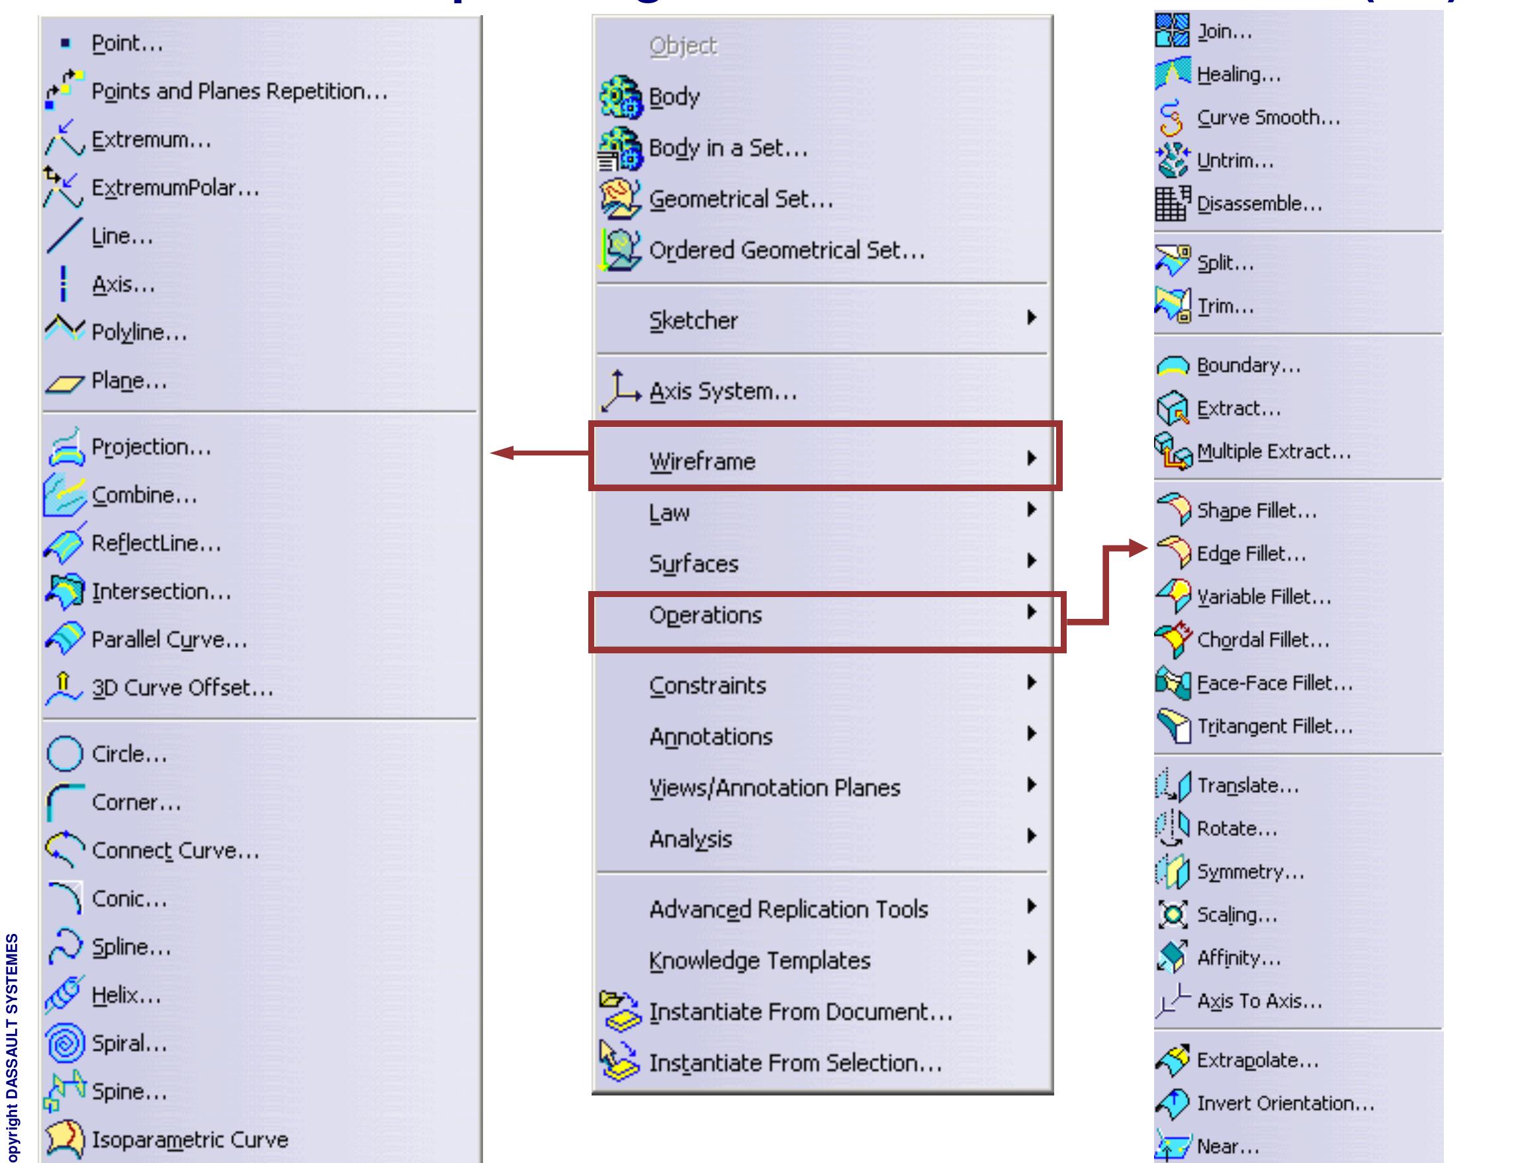
Task: Click the Healing surface icon
Action: (x=1173, y=74)
